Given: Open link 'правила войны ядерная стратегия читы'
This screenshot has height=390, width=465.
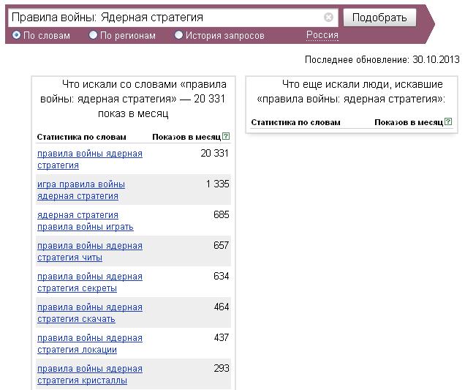Looking at the screenshot, I should point(89,252).
